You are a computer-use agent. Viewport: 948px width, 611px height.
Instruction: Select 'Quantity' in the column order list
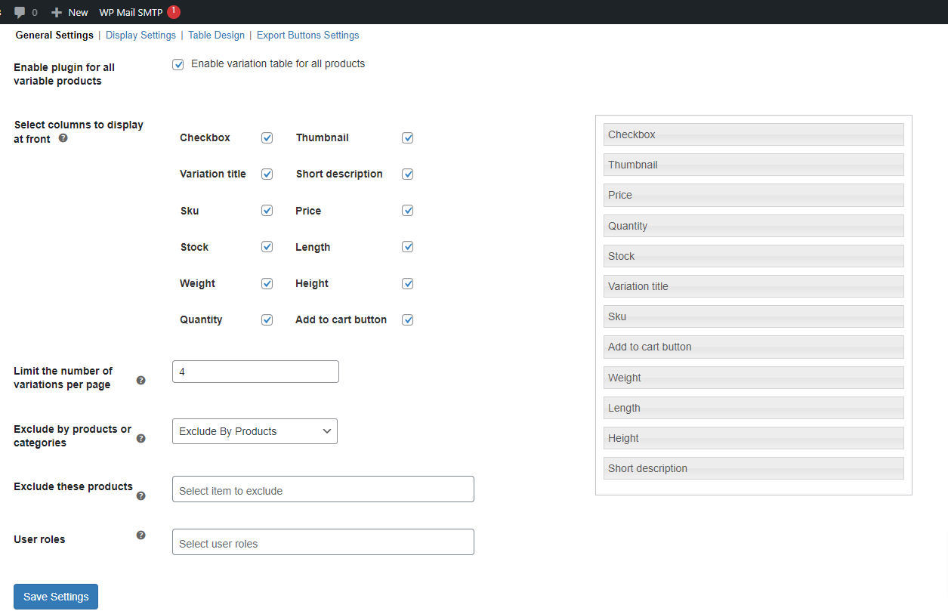coord(753,225)
